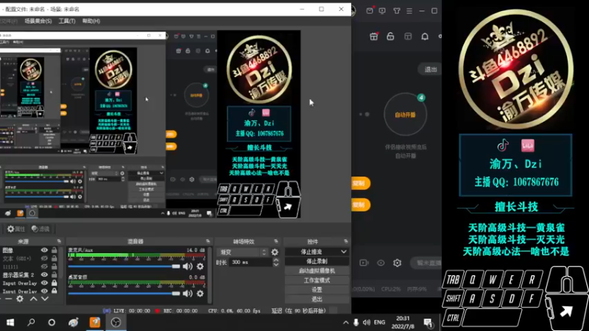Show hidden system tray icons chevron
Image resolution: width=589 pixels, height=331 pixels.
(345, 322)
